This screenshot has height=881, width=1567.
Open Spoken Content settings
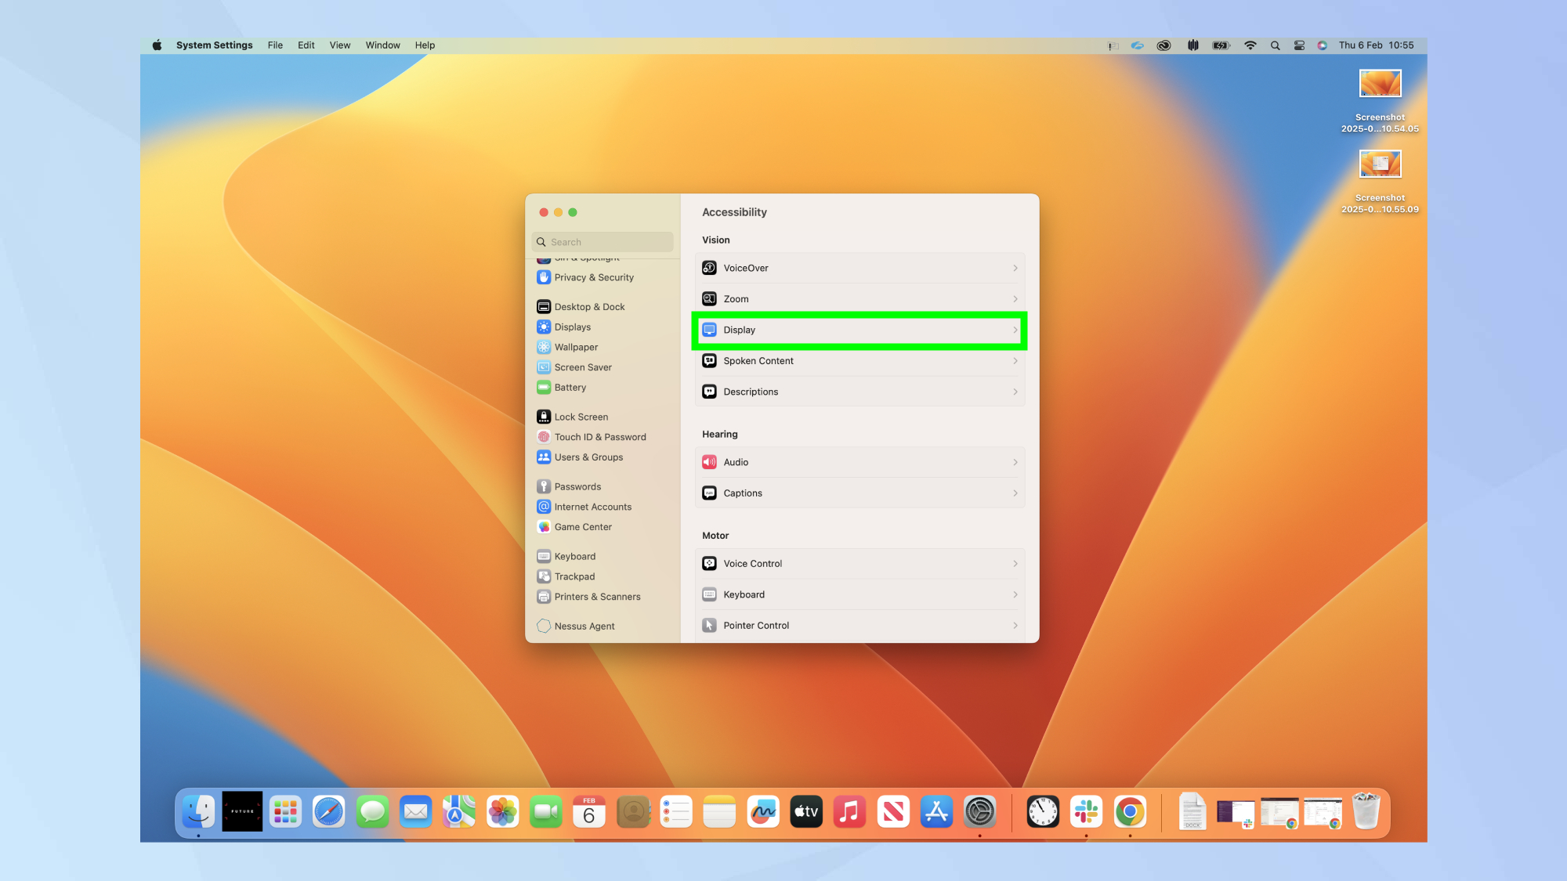tap(859, 360)
